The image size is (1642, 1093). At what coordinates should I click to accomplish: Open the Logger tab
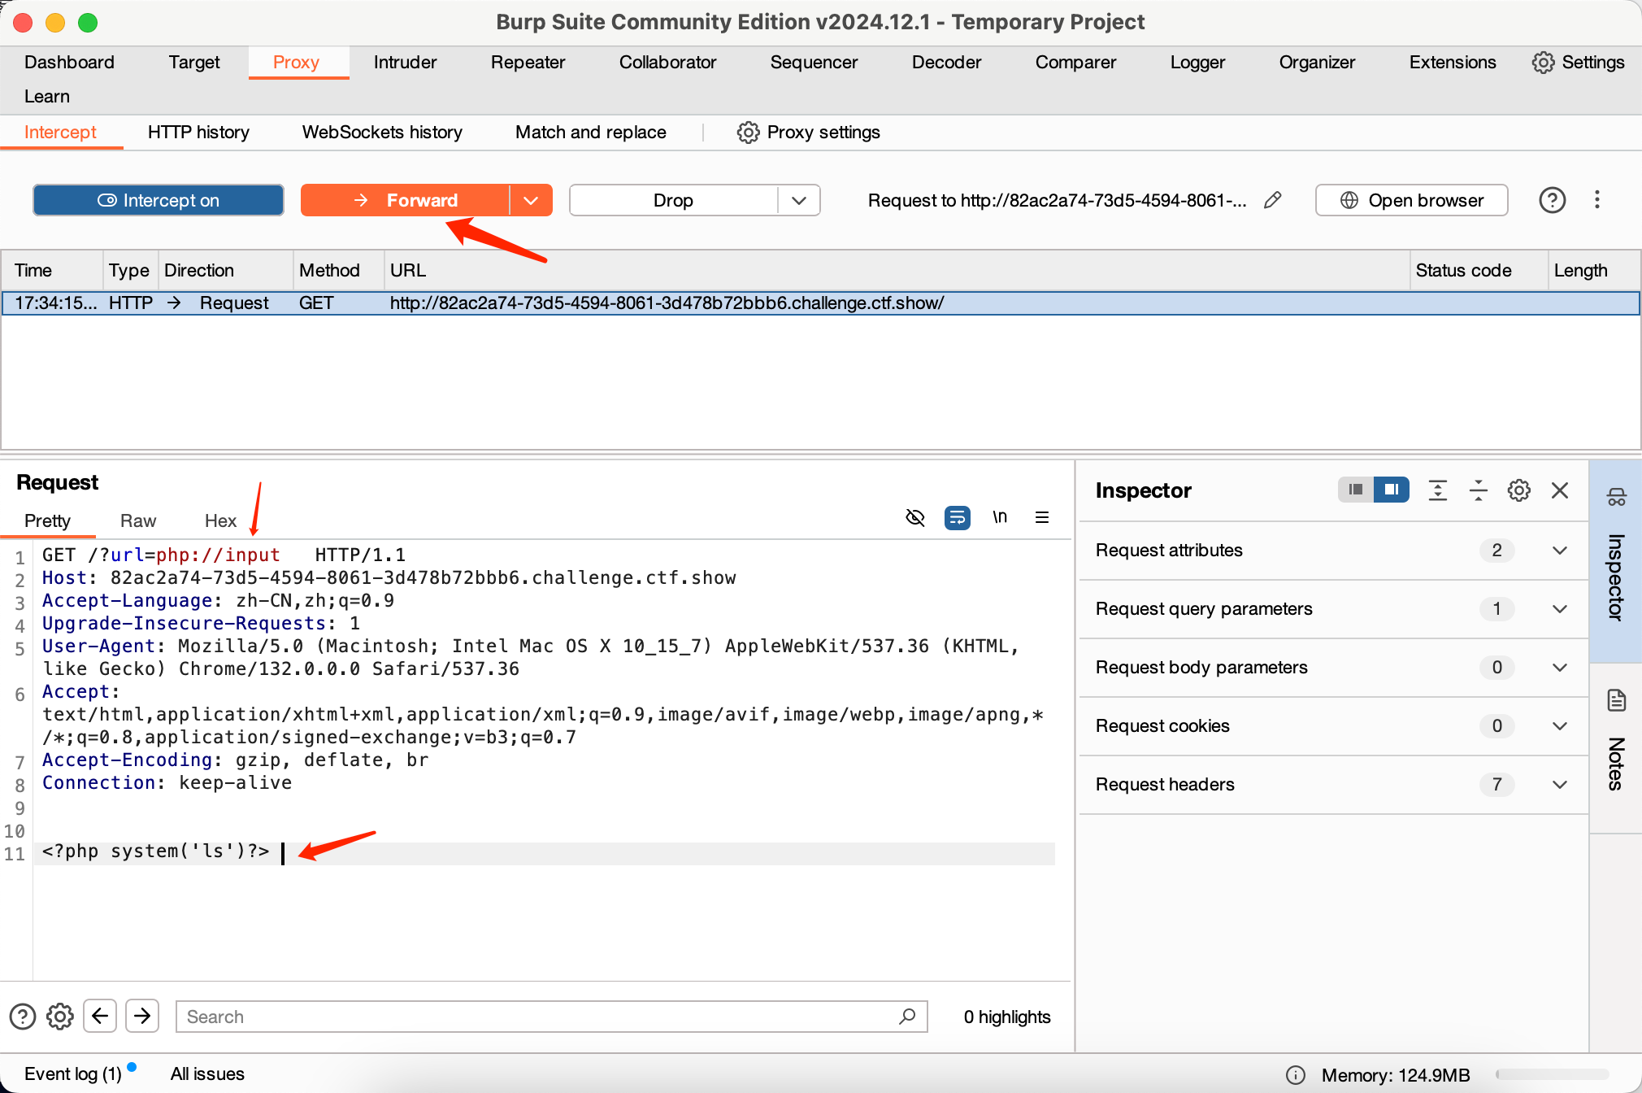tap(1197, 63)
